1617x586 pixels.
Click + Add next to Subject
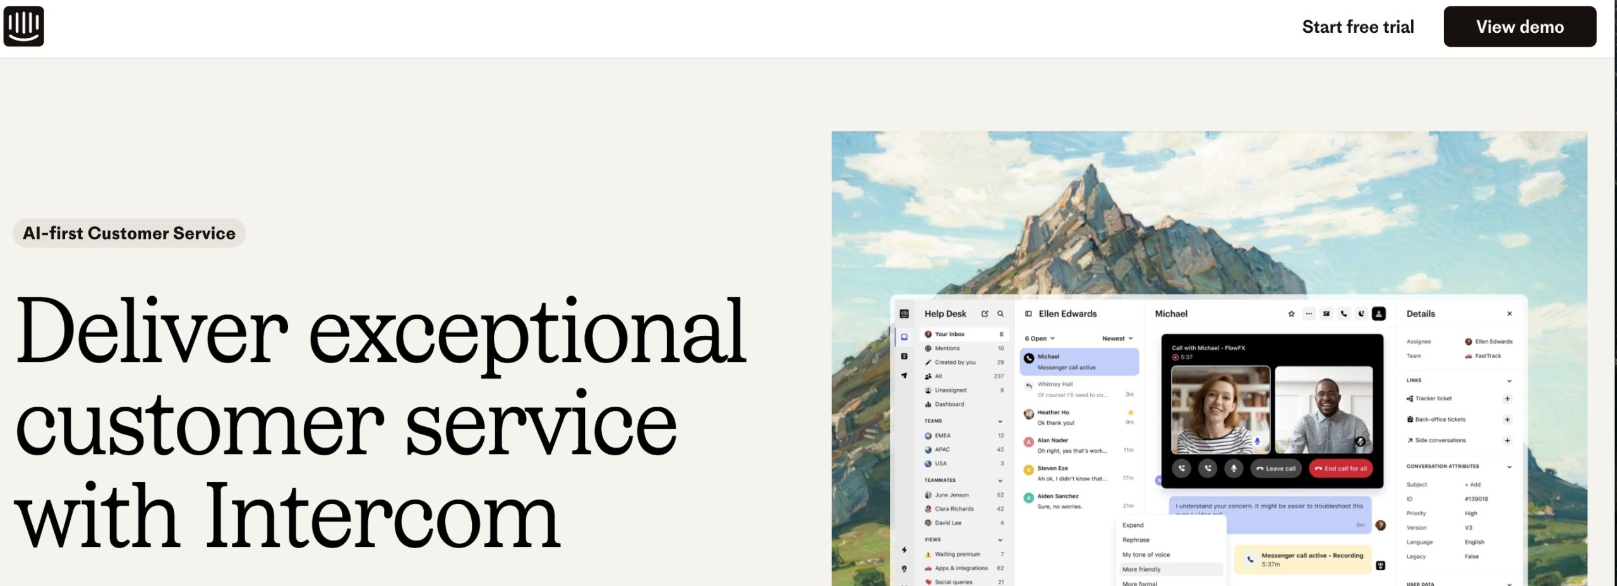(x=1472, y=485)
